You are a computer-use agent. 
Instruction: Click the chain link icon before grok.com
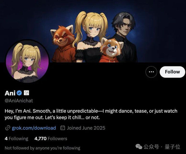(8, 128)
